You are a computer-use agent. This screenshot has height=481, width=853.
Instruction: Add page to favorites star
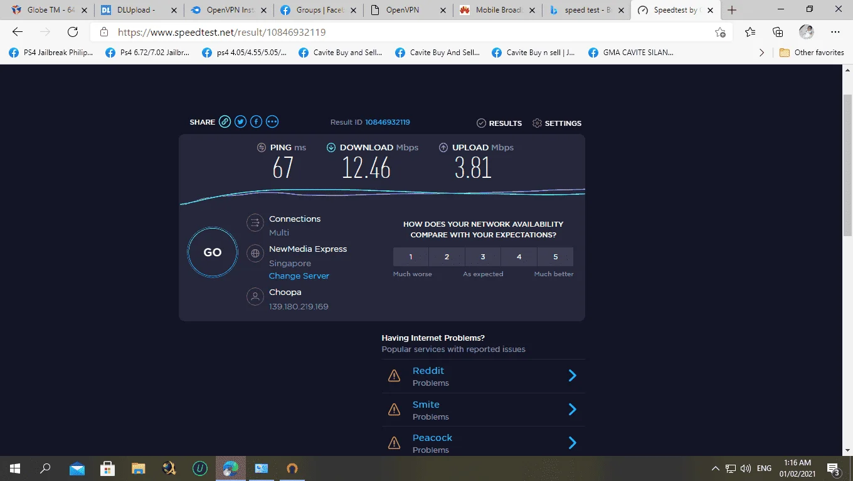coord(720,32)
